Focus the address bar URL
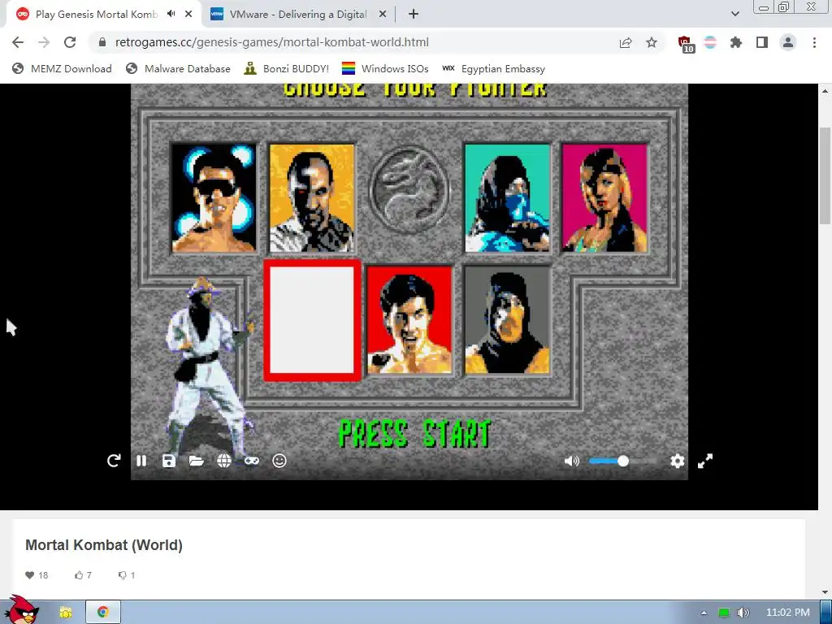This screenshot has height=624, width=832. tap(271, 42)
